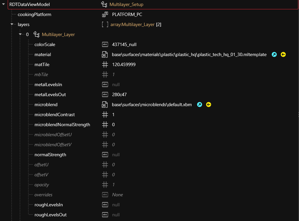This screenshot has height=221, width=299.
Task: Click the metalLevelsOut value 280c47
Action: click(x=119, y=94)
